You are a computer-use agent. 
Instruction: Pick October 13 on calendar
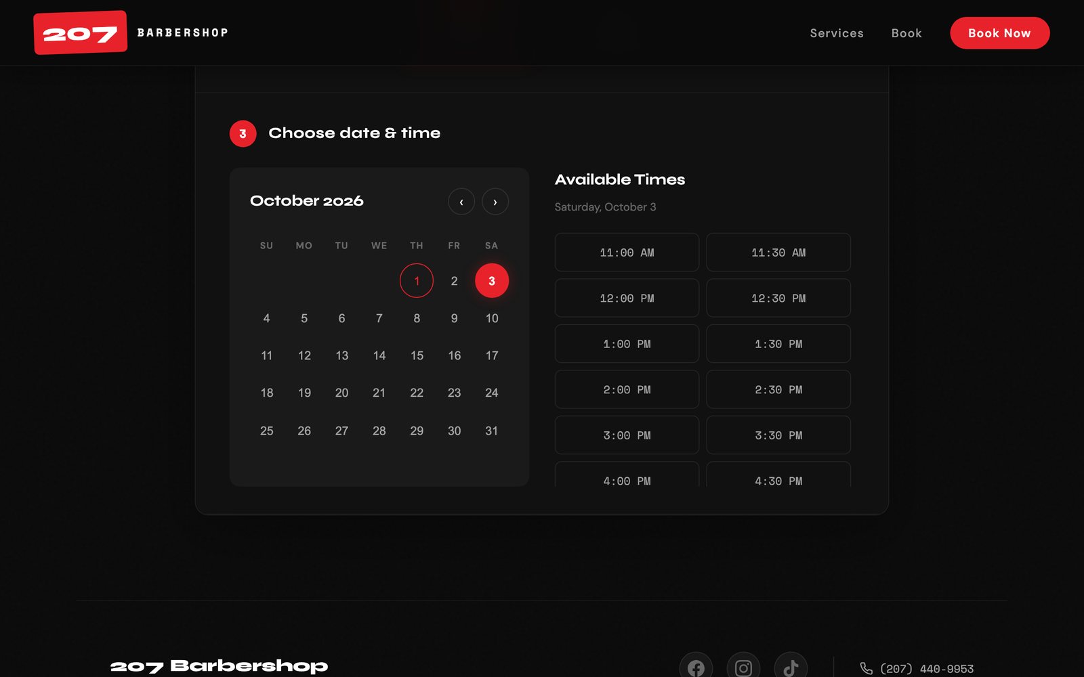(341, 355)
